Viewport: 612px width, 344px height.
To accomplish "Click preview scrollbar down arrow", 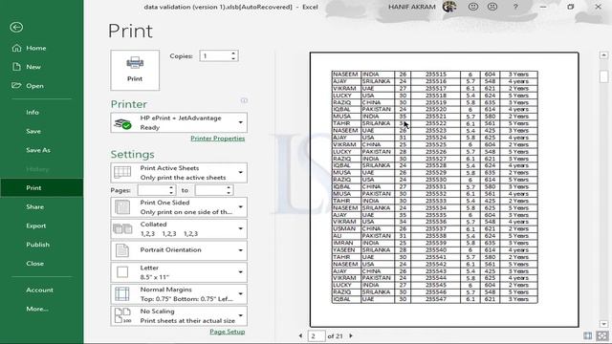I will pos(603,324).
